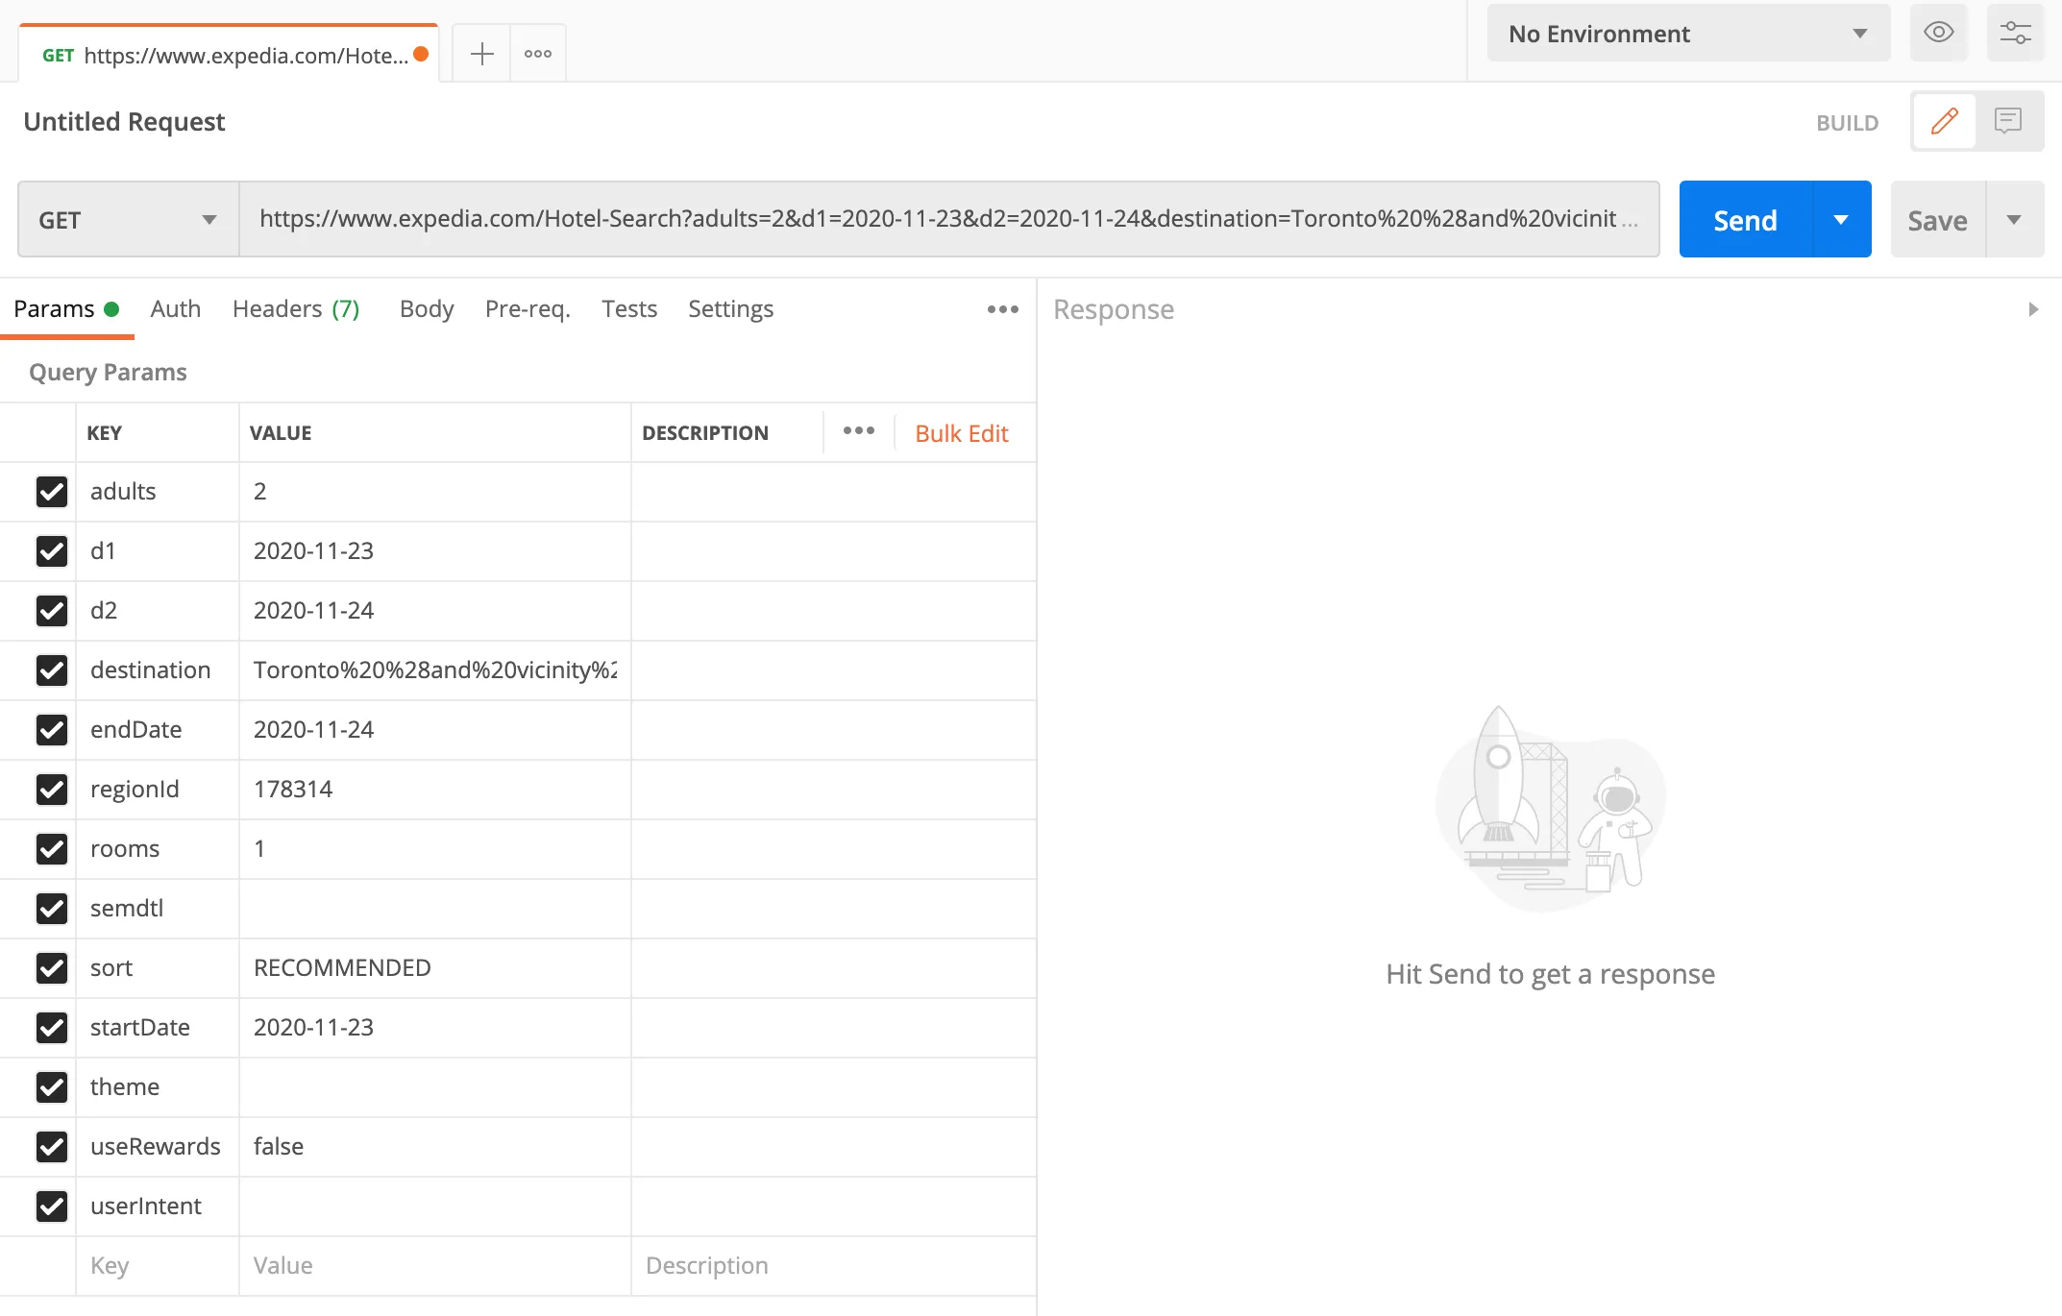The width and height of the screenshot is (2062, 1316).
Task: Click the Untitled Request title
Action: 124,121
